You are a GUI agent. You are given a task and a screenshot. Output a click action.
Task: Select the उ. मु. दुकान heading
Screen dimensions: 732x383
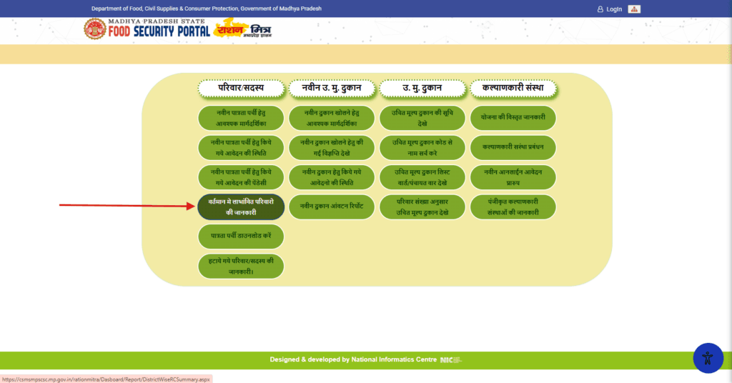pos(422,88)
